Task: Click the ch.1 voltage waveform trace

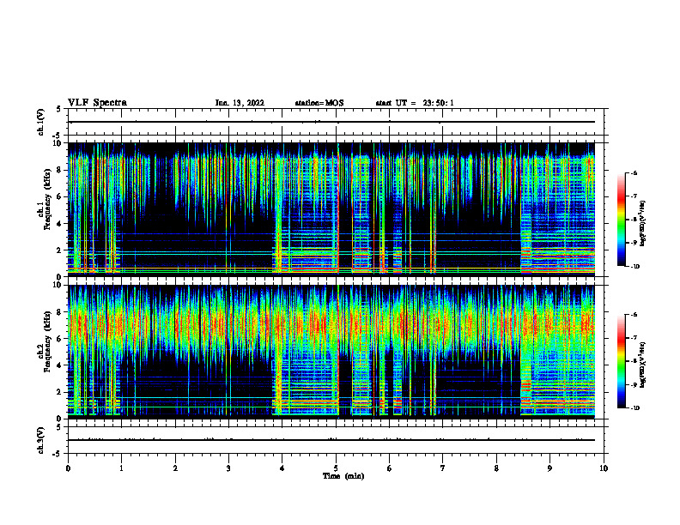Action: coord(331,122)
